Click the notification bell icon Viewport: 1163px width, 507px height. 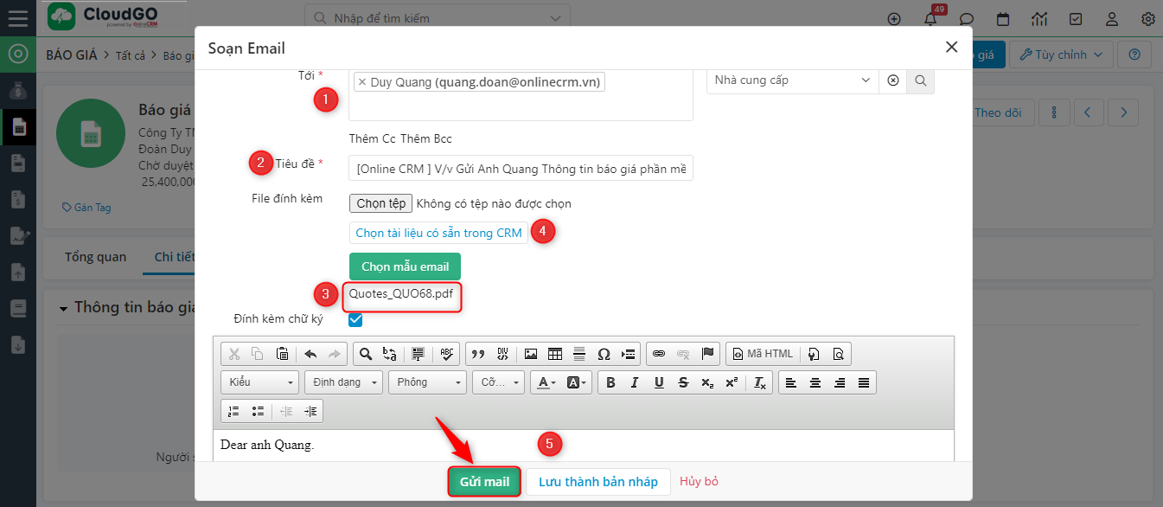click(930, 19)
